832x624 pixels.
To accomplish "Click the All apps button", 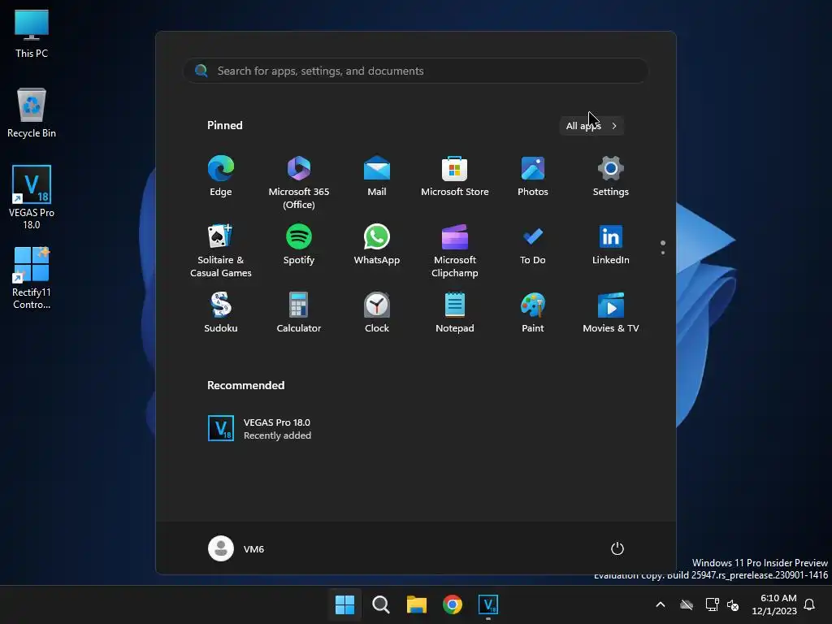I will tap(591, 126).
